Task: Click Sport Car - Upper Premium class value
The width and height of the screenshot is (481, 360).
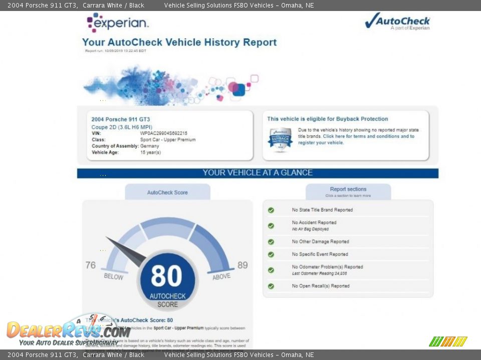Action: [168, 139]
